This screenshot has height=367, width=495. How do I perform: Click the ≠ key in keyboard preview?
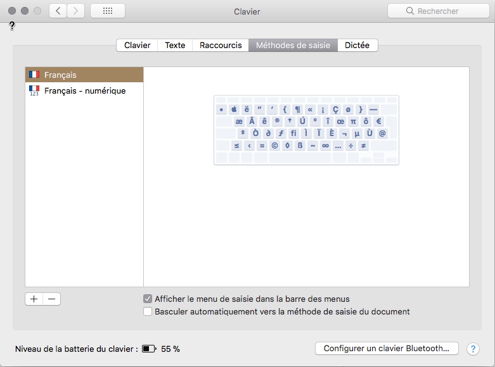point(363,146)
